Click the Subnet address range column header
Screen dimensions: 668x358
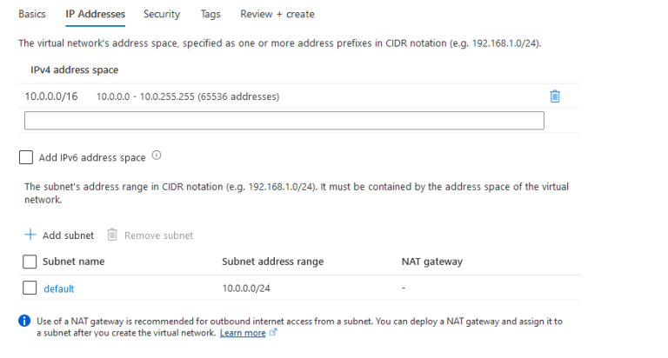pyautogui.click(x=272, y=262)
